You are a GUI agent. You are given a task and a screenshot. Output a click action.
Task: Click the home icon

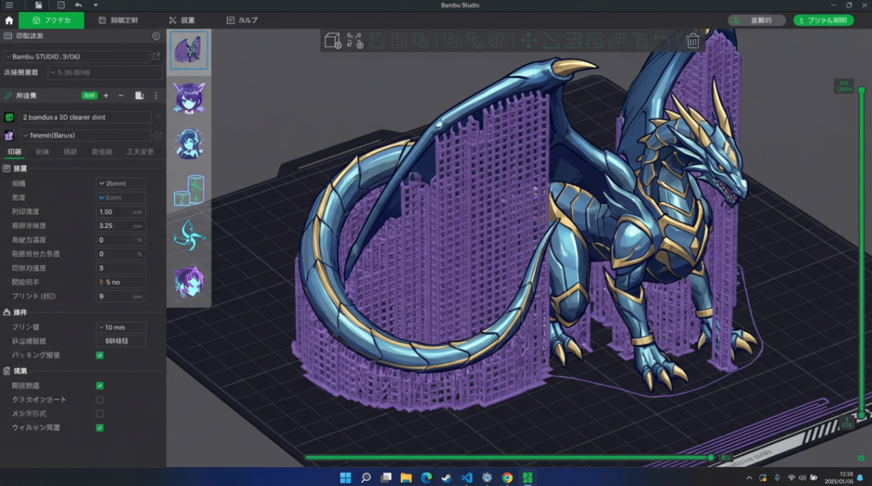(x=9, y=20)
